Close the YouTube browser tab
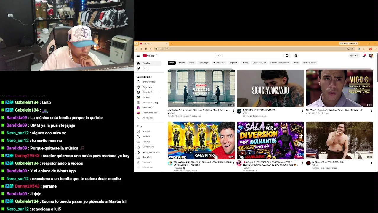The image size is (378, 213). click(x=166, y=43)
